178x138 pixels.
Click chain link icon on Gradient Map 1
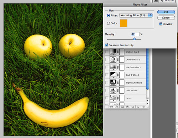(118, 52)
